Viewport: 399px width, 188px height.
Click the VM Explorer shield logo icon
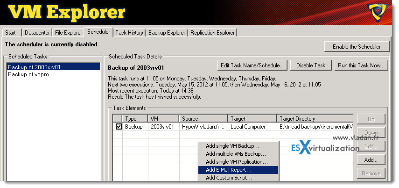378,13
